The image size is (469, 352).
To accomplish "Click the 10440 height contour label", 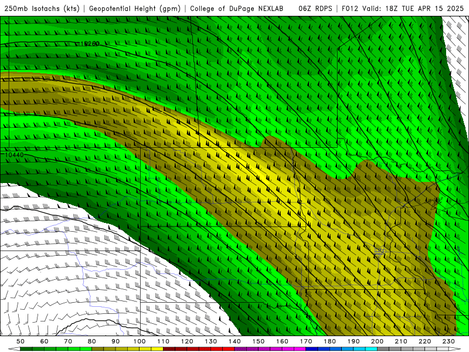I will click(x=14, y=155).
